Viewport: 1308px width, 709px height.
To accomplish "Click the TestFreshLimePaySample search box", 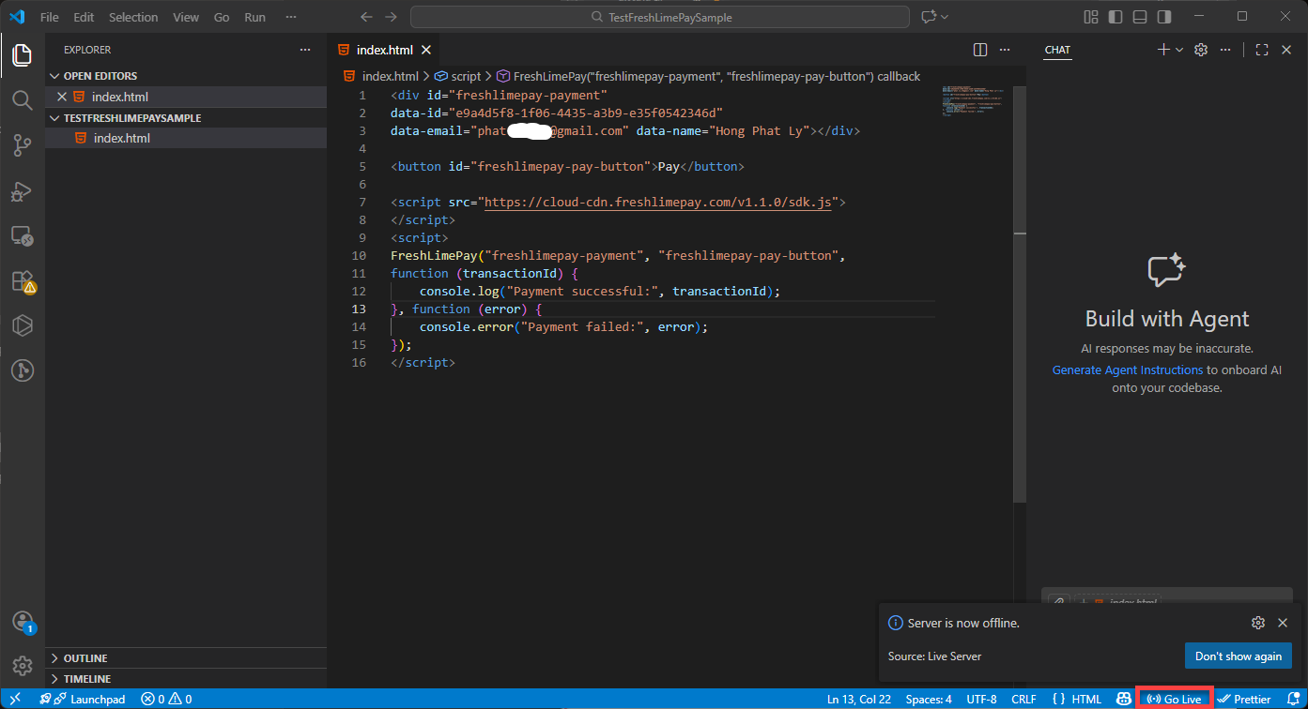I will coord(659,17).
